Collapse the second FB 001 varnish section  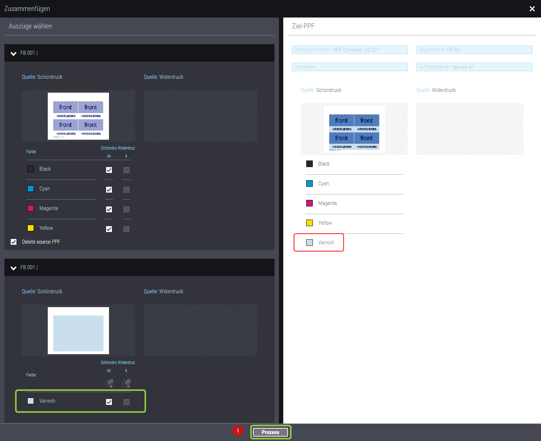pyautogui.click(x=13, y=268)
